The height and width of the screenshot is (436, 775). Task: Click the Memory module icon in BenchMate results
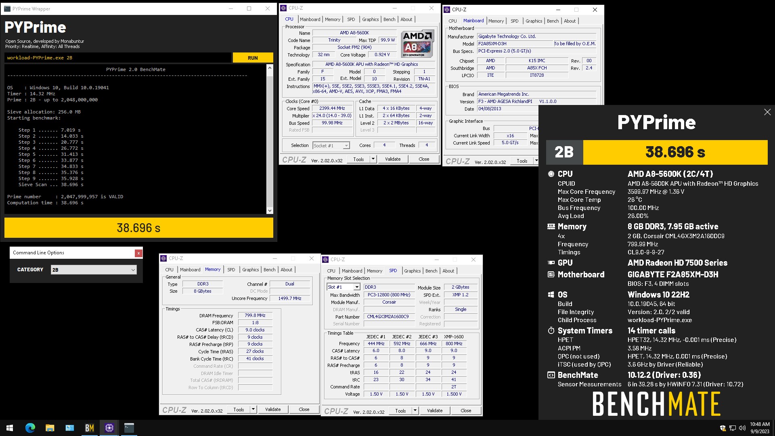(551, 226)
